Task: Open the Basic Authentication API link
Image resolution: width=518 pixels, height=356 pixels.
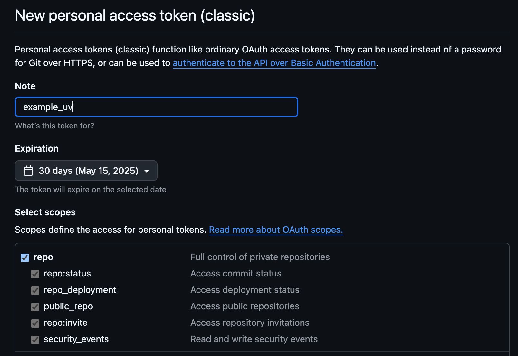Action: (274, 63)
